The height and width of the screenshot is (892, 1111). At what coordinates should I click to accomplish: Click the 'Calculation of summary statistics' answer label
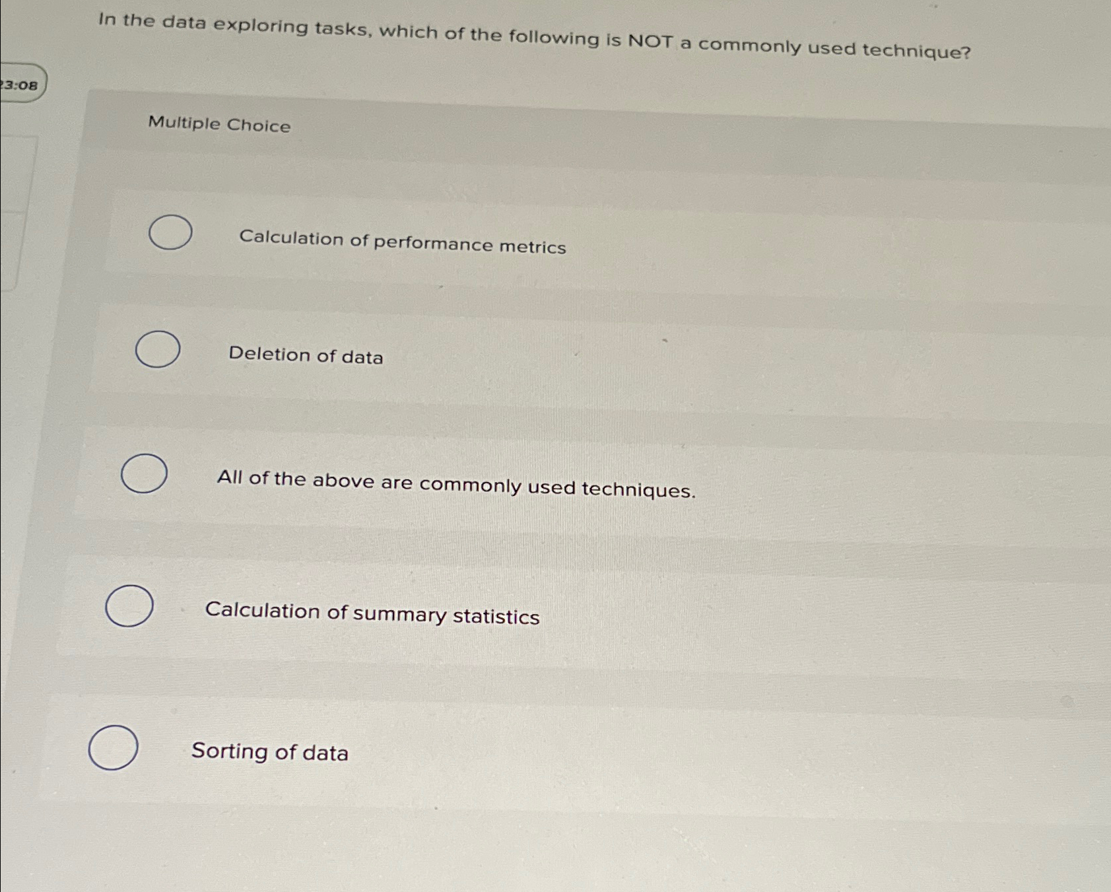[x=372, y=616]
